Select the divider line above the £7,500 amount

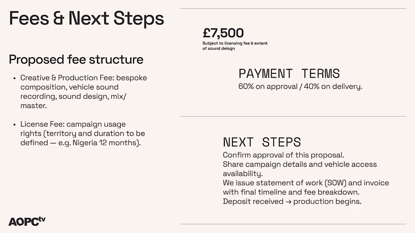(293, 8)
